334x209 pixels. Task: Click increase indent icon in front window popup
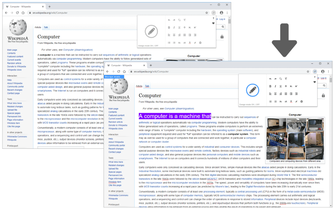coord(291,94)
